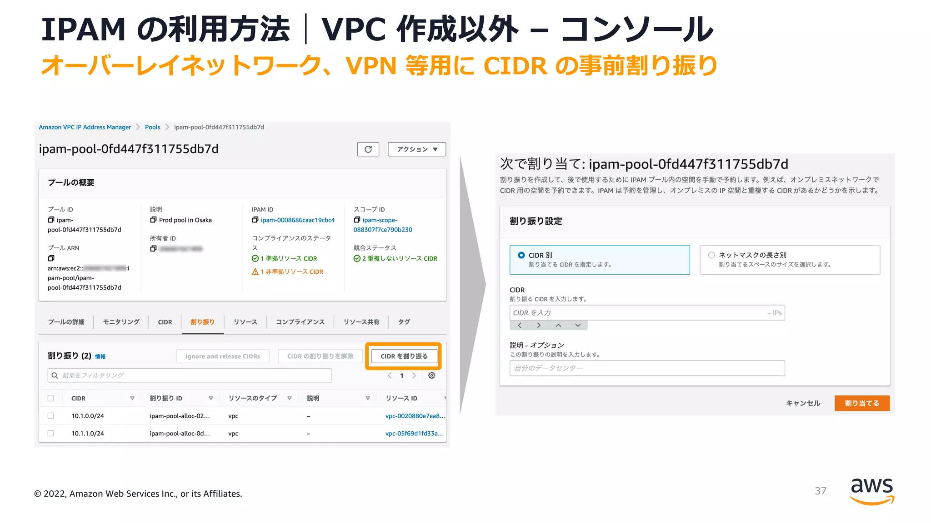Click the 2 重複しないリソース CIDR status
Screen dimensions: 931x523
400,258
